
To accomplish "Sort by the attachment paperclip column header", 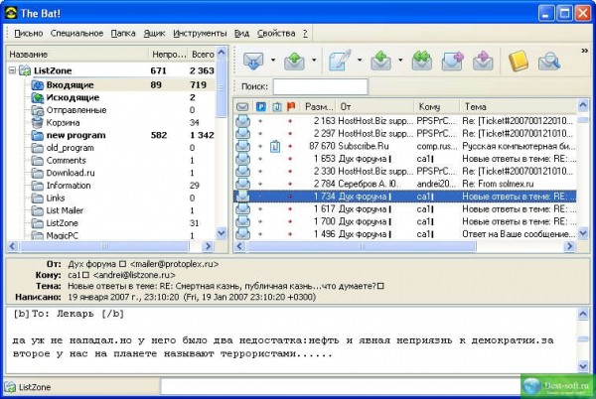I will (276, 106).
